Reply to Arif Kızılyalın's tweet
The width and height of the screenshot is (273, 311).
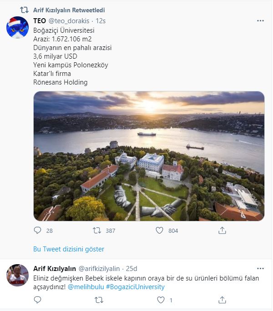click(38, 300)
